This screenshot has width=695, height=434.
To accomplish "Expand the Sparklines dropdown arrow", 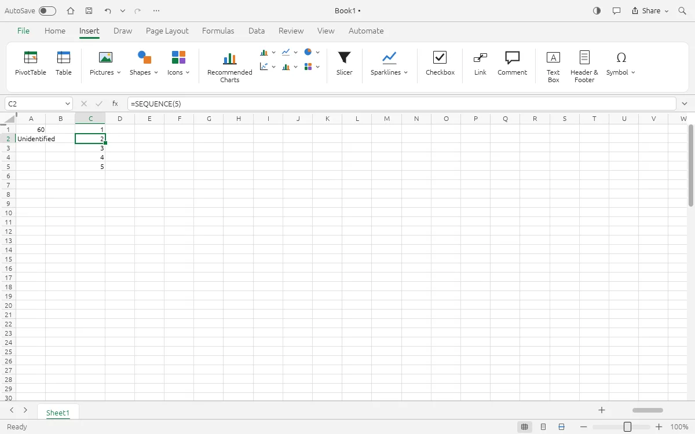I will pyautogui.click(x=406, y=72).
